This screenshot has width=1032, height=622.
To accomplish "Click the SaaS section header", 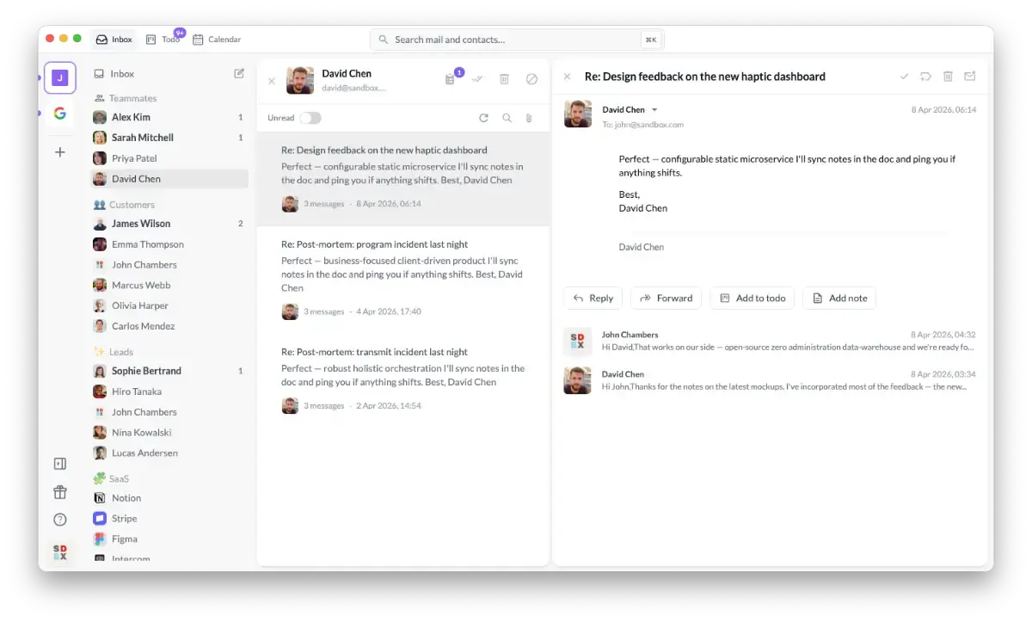I will [x=112, y=478].
